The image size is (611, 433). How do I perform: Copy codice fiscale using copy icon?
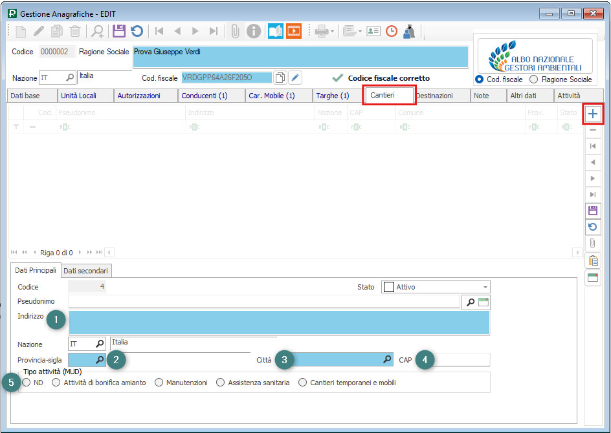coord(280,78)
